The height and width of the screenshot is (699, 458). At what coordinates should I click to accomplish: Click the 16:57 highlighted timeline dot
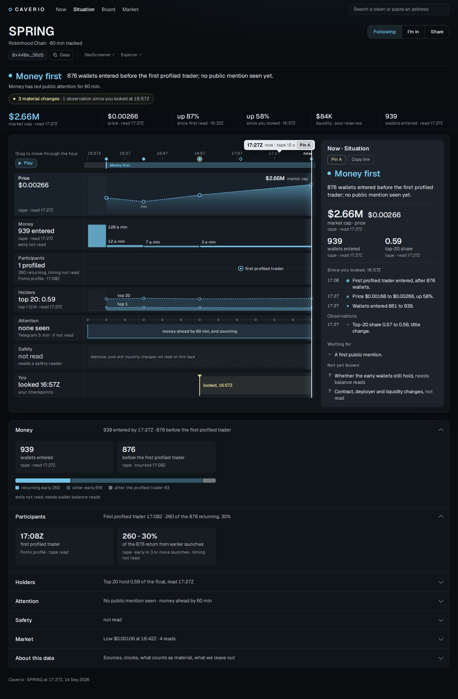click(200, 159)
